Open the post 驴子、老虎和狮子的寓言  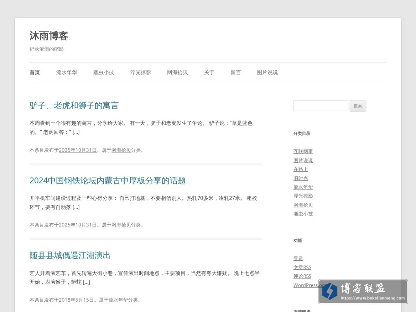coord(74,105)
